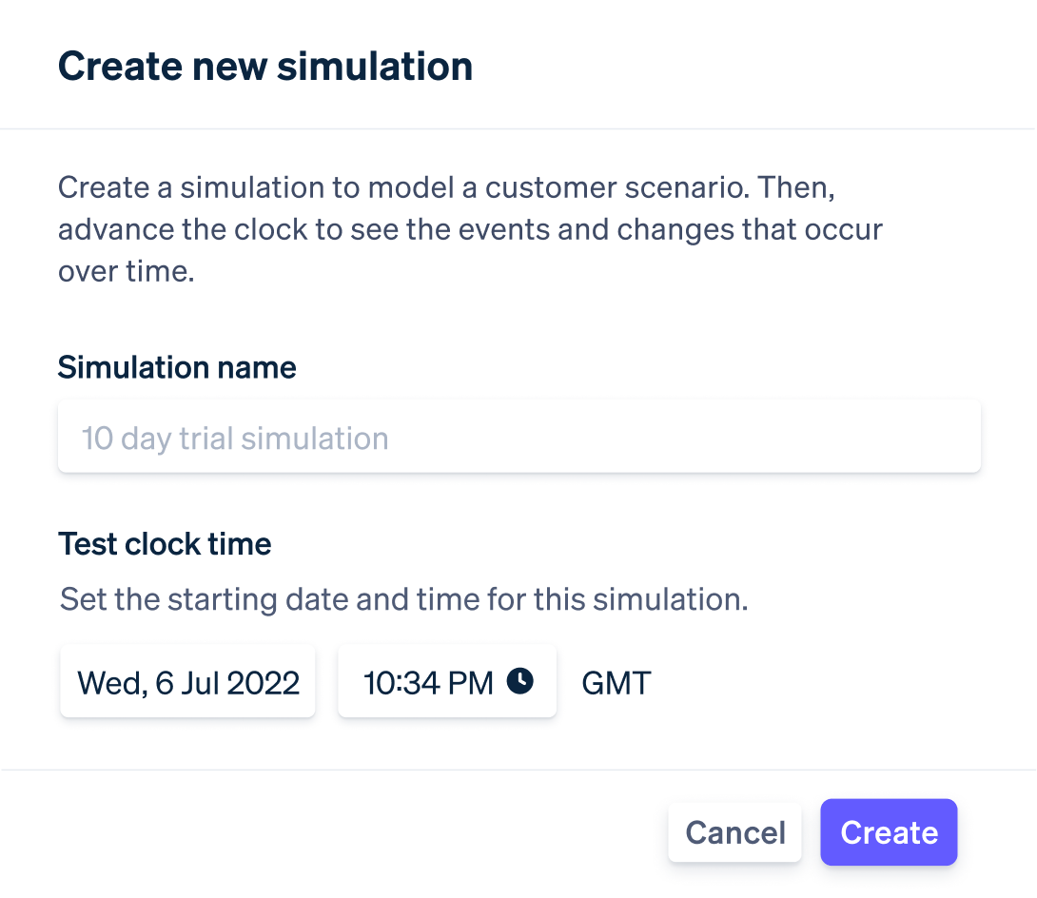Image resolution: width=1037 pixels, height=898 pixels.
Task: Click the "10 day trial simulation" placeholder text
Action: point(235,439)
